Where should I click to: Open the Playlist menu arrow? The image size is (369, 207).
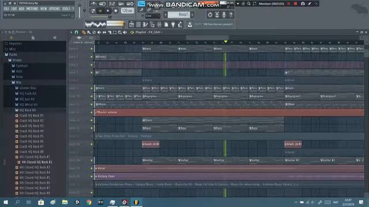[71, 32]
